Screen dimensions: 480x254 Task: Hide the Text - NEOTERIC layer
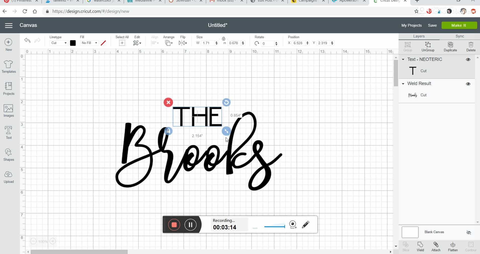468,60
